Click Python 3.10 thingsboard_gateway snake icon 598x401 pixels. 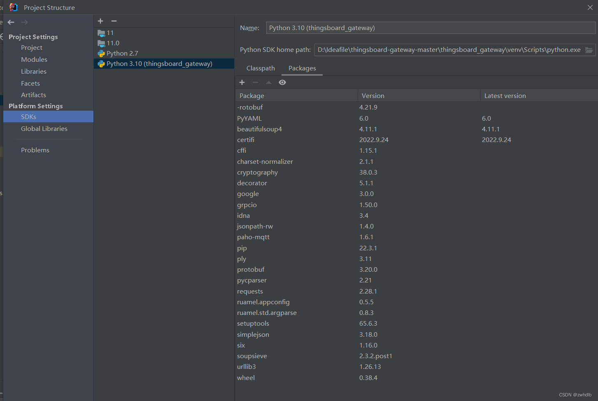click(101, 64)
